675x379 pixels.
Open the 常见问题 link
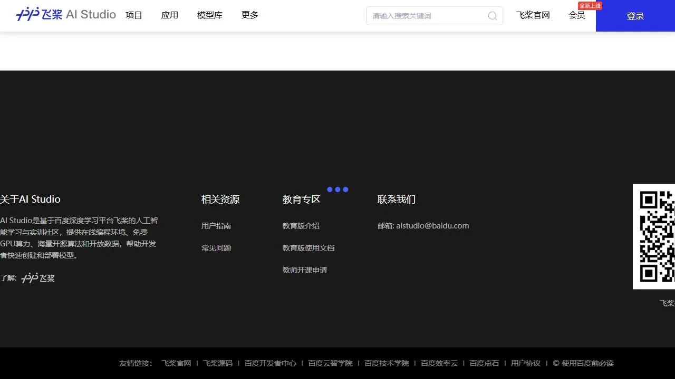(216, 248)
